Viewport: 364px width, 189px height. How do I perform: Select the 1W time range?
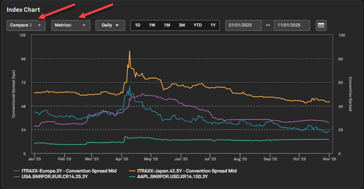pyautogui.click(x=152, y=25)
